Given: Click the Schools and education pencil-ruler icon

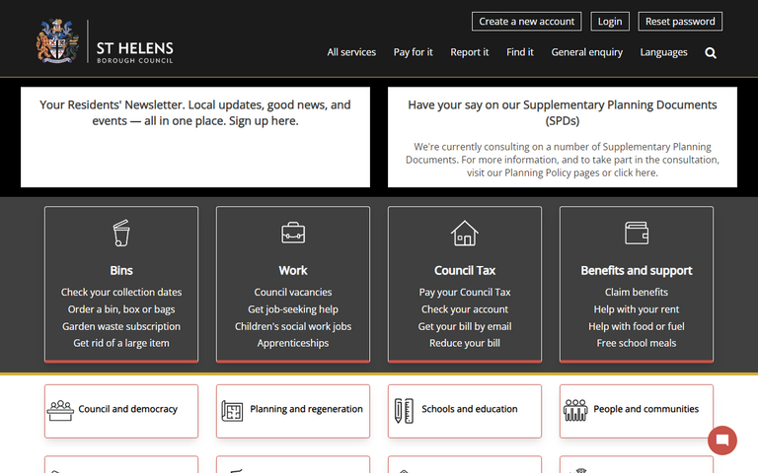Looking at the screenshot, I should click(x=404, y=410).
